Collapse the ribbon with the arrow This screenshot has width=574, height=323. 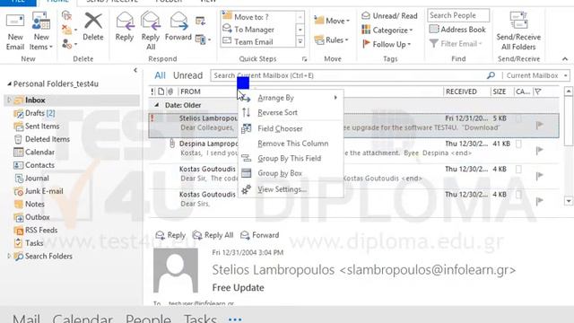point(565,58)
